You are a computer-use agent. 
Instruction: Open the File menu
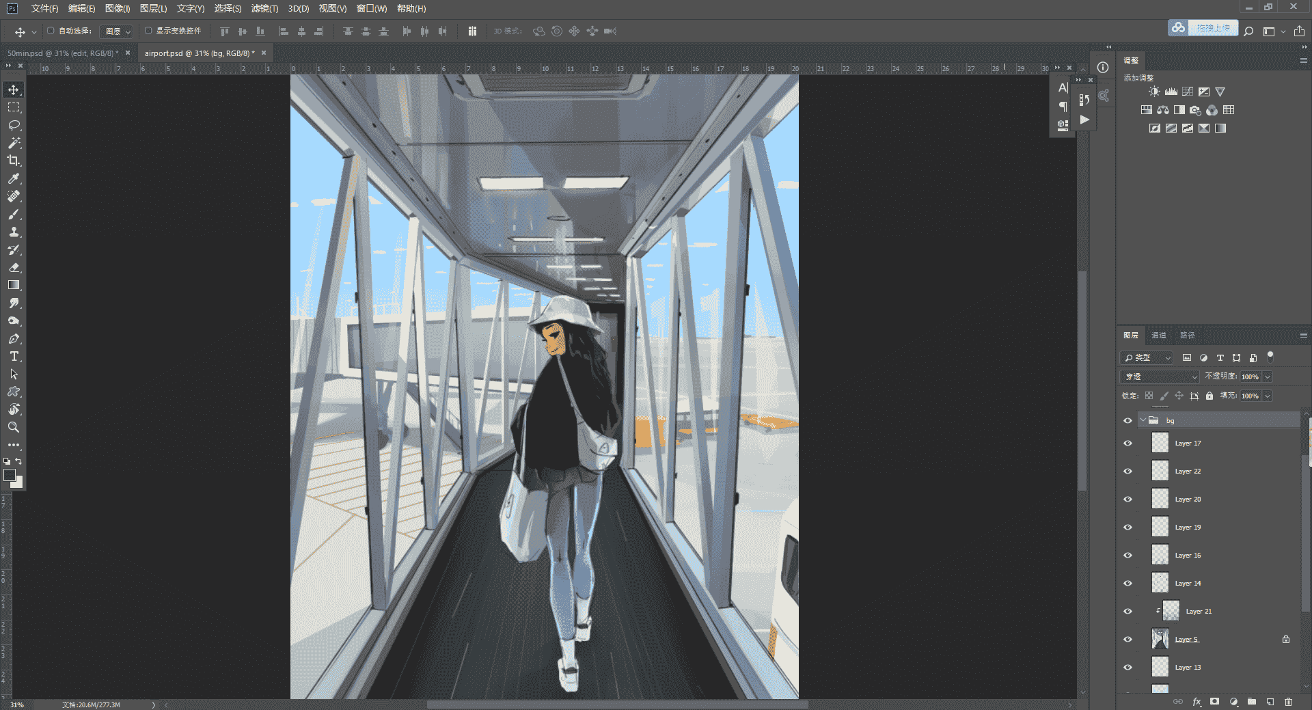(44, 8)
